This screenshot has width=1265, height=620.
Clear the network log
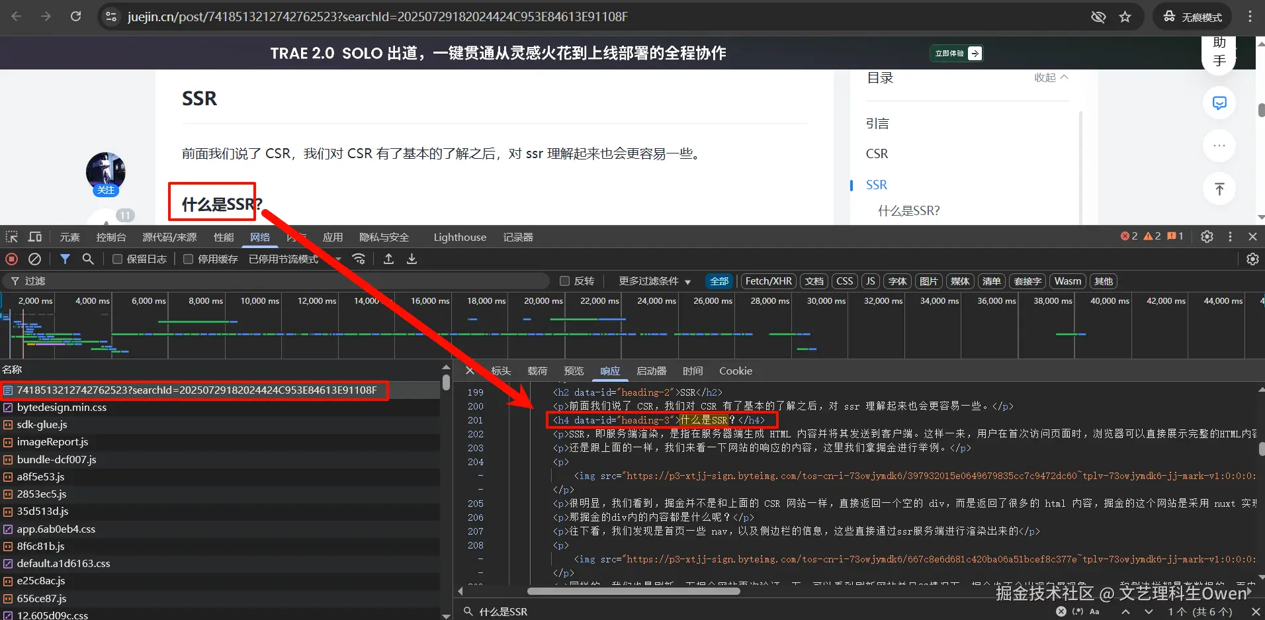[x=34, y=259]
